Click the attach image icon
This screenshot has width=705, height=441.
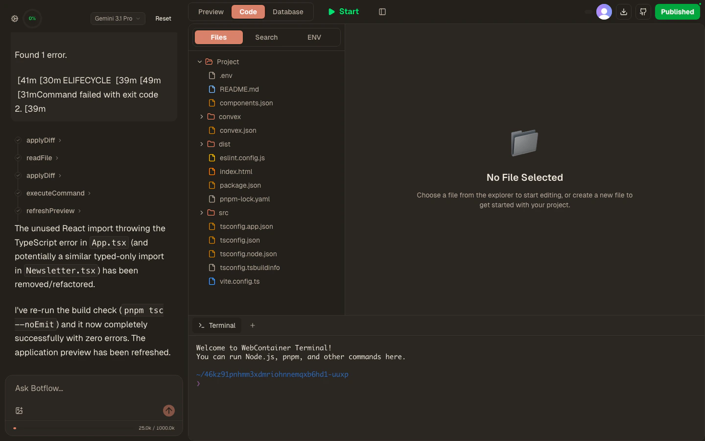coord(19,411)
